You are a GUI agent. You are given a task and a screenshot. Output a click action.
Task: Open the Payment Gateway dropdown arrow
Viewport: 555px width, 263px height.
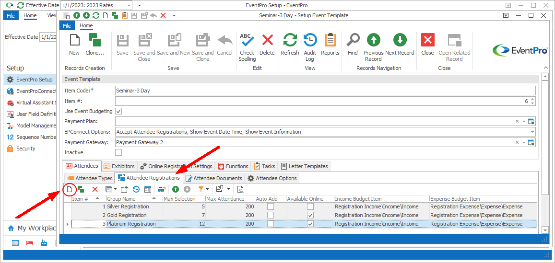coord(523,142)
